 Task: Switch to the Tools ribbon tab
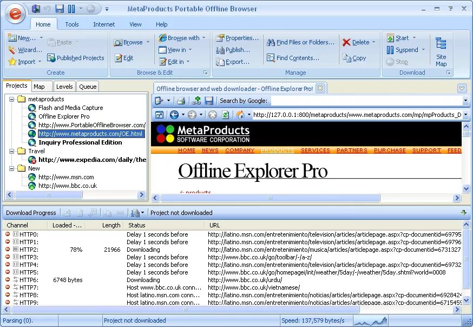point(72,24)
